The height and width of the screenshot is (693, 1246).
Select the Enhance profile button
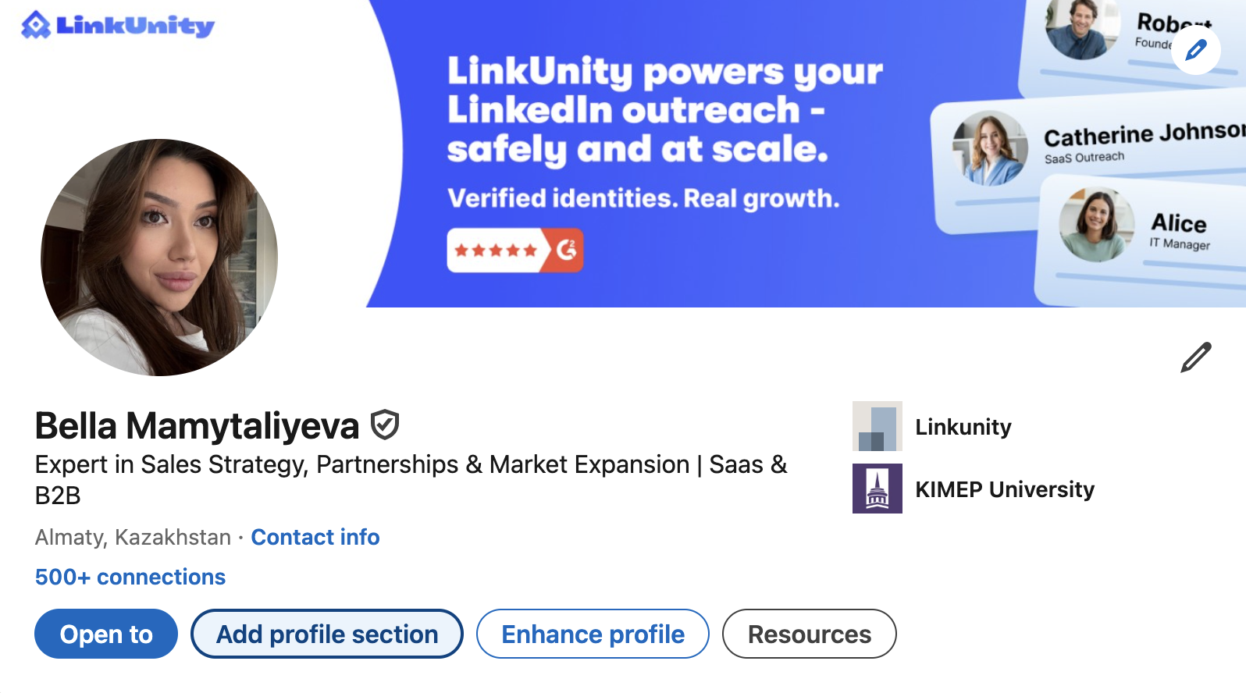pos(593,634)
